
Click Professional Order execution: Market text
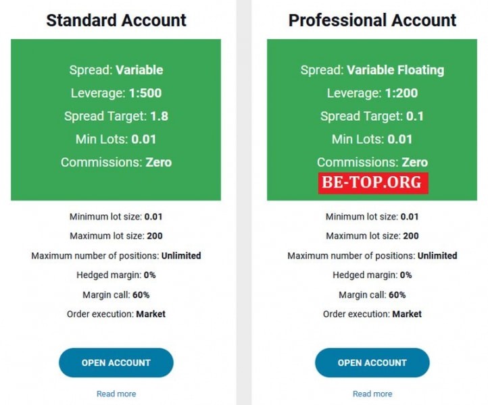[372, 314]
